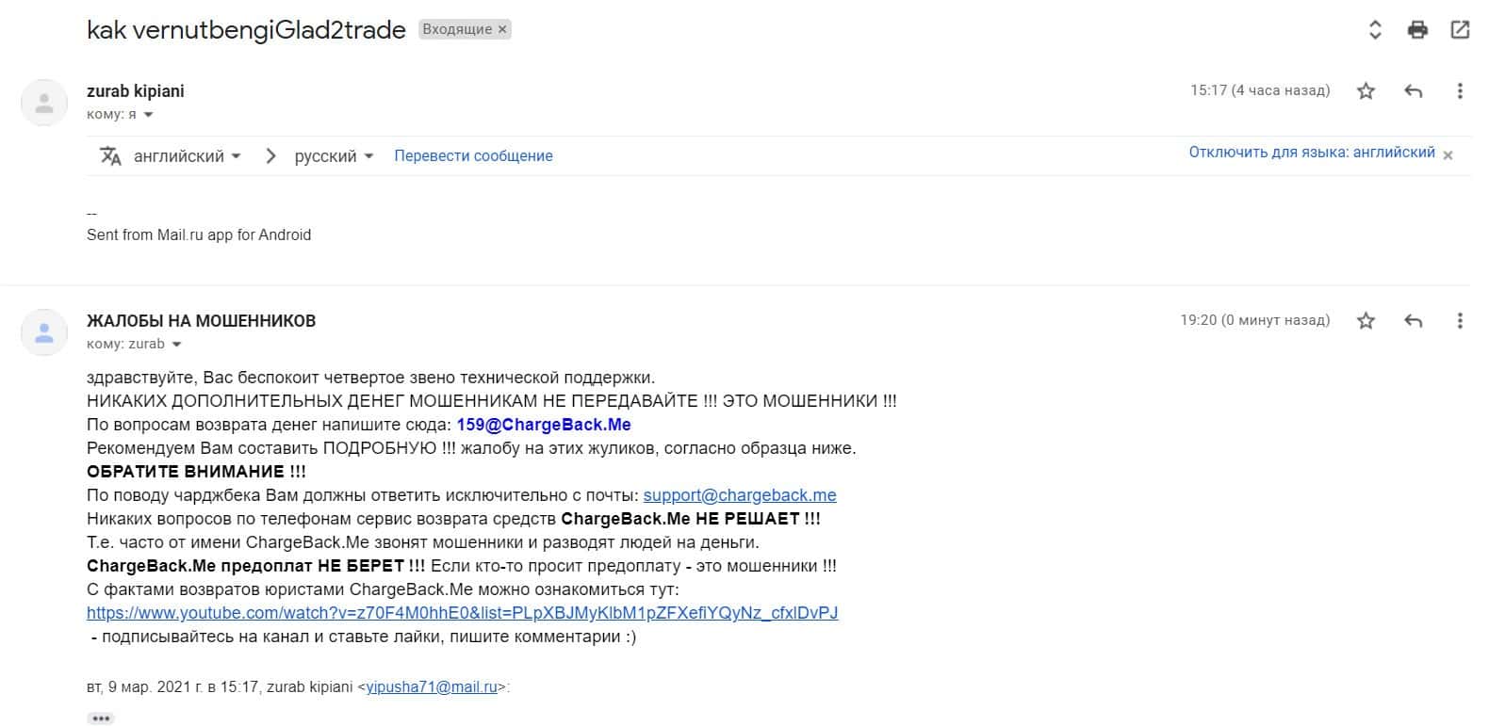The height and width of the screenshot is (726, 1489).
Task: Click Отключить для языка: английский
Action: [x=1311, y=153]
